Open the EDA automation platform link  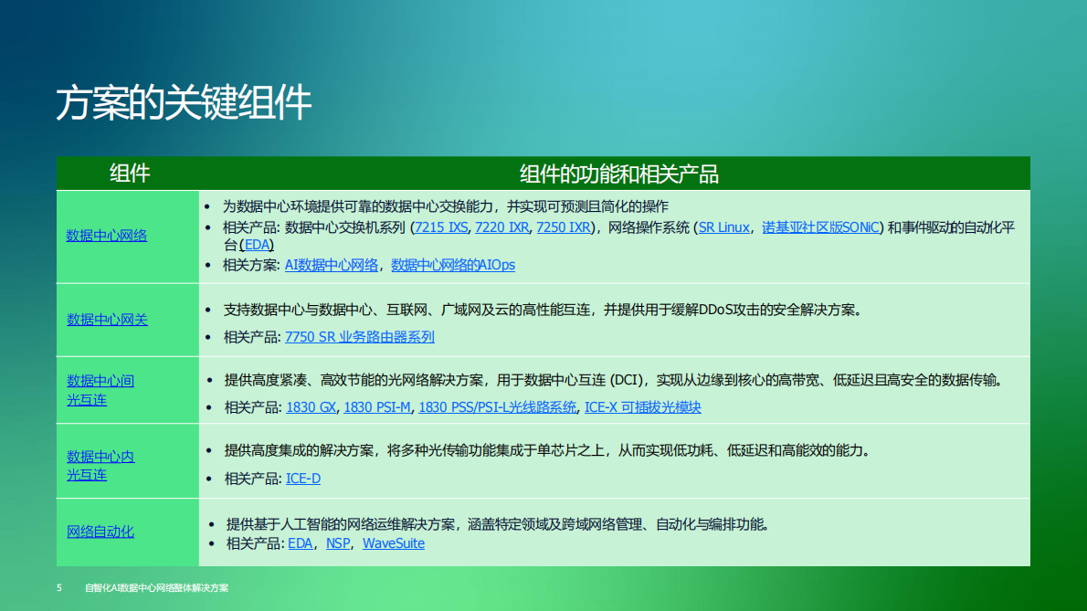(257, 245)
